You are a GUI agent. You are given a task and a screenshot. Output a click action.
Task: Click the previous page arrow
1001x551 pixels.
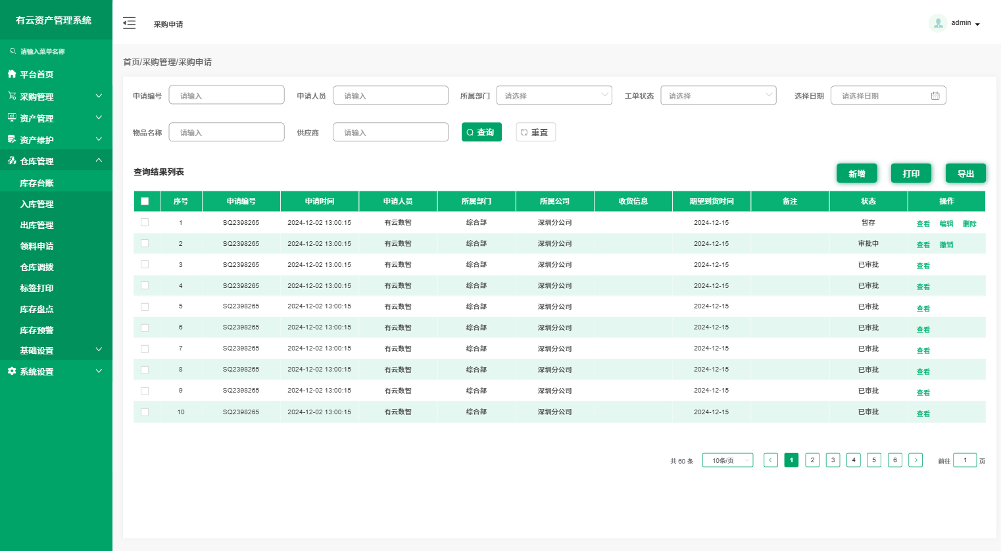point(771,460)
